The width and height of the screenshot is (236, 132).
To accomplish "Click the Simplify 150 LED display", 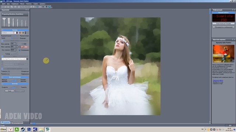I will (x=223, y=18).
